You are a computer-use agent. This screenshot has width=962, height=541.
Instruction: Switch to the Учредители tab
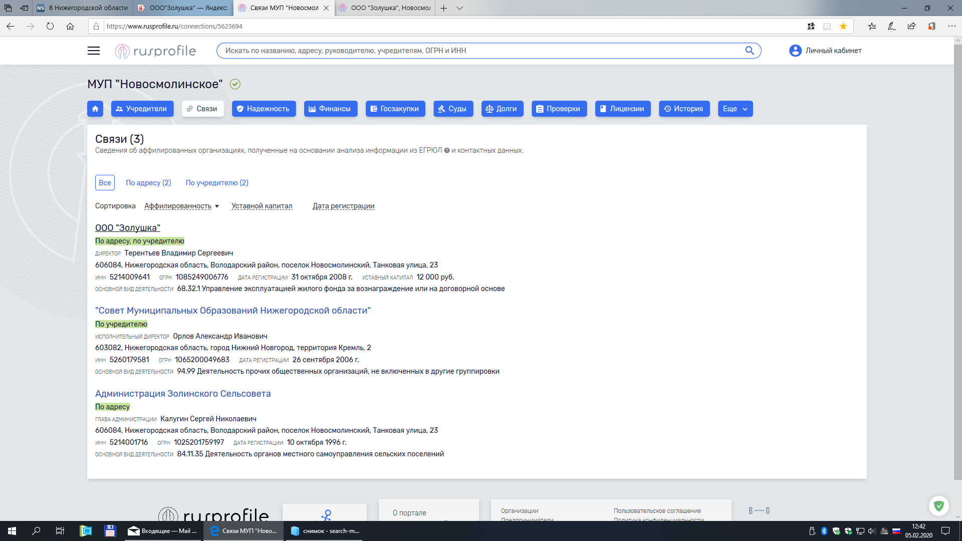coord(142,109)
